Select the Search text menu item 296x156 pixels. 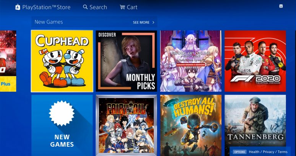pyautogui.click(x=98, y=7)
